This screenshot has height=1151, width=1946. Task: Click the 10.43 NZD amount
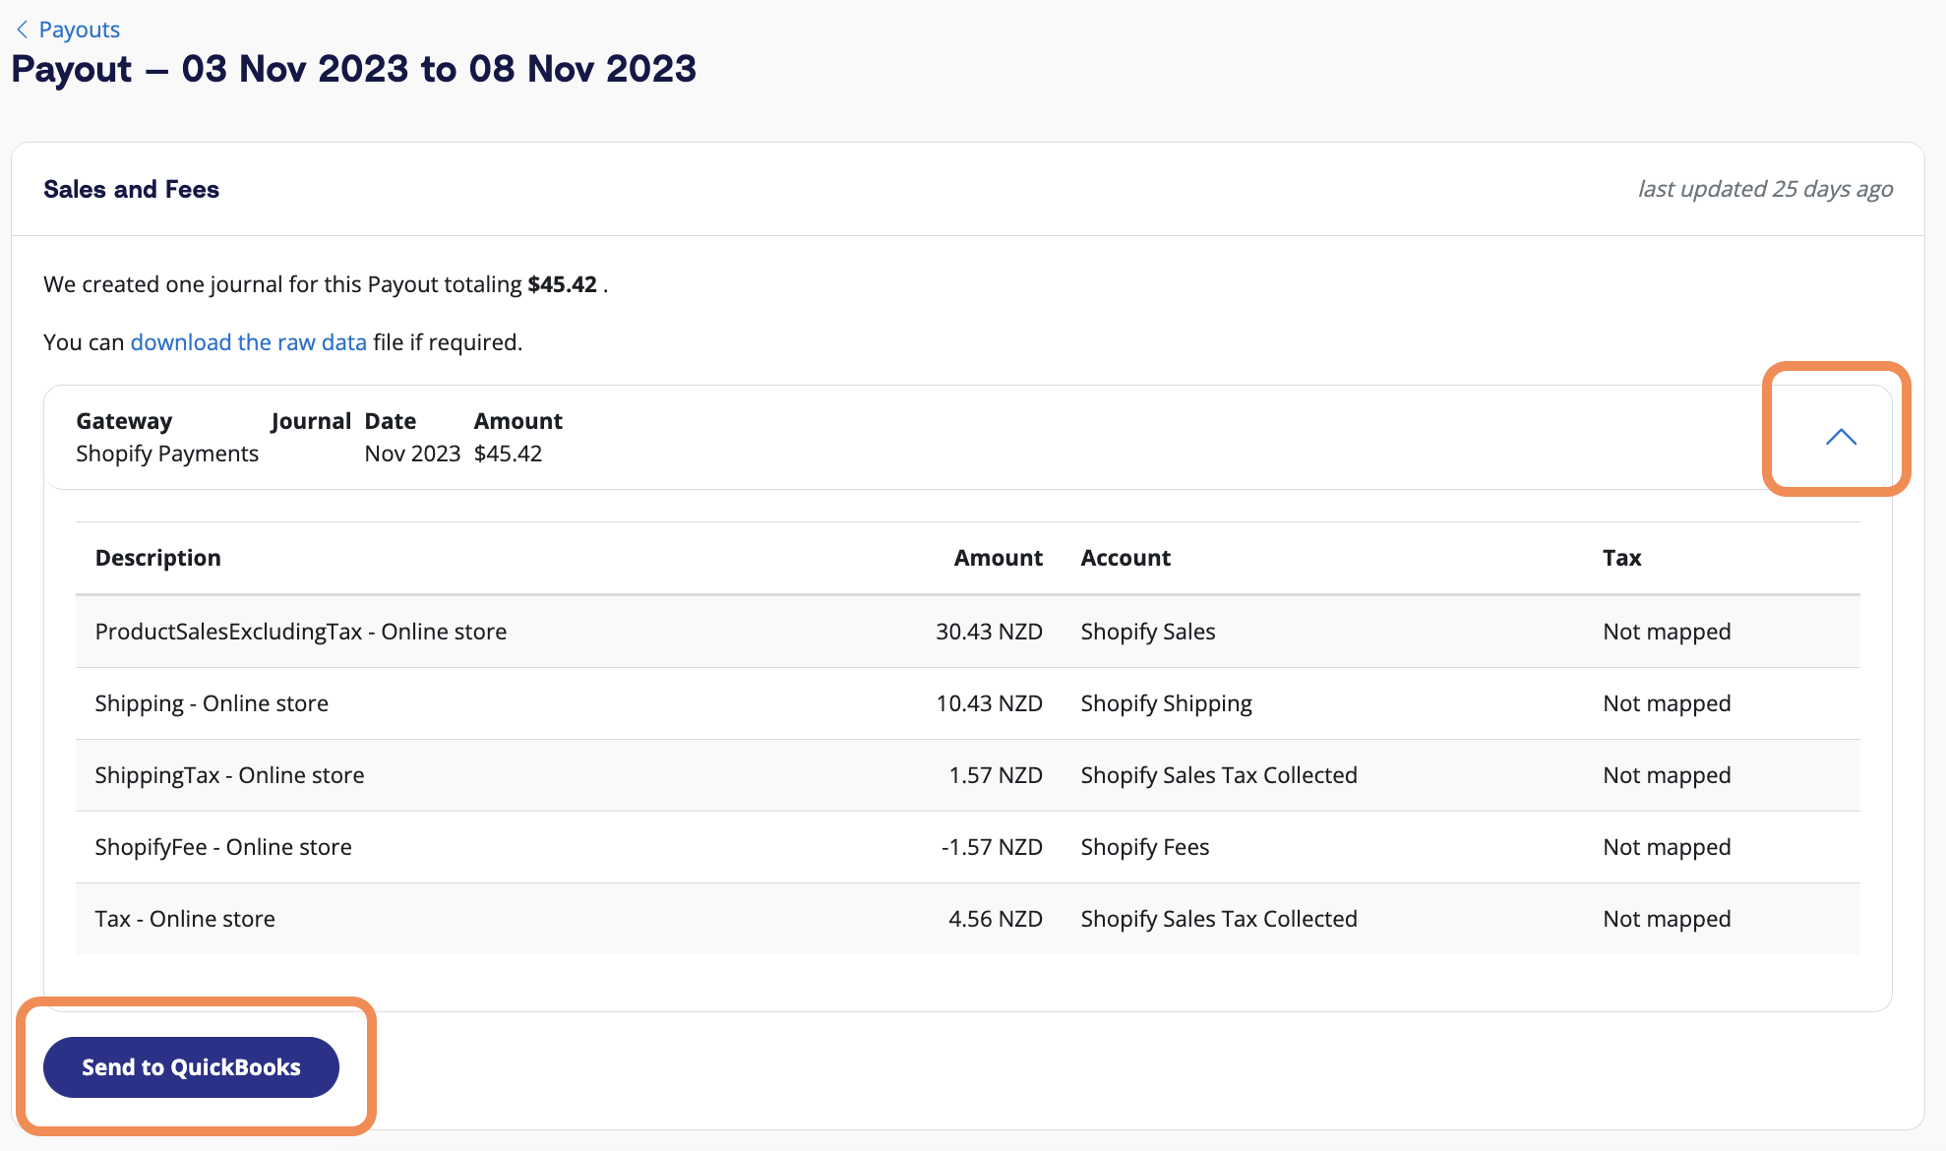coord(989,703)
